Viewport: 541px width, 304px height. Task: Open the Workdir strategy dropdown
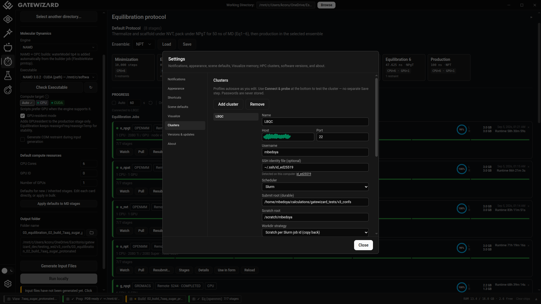[315, 232]
